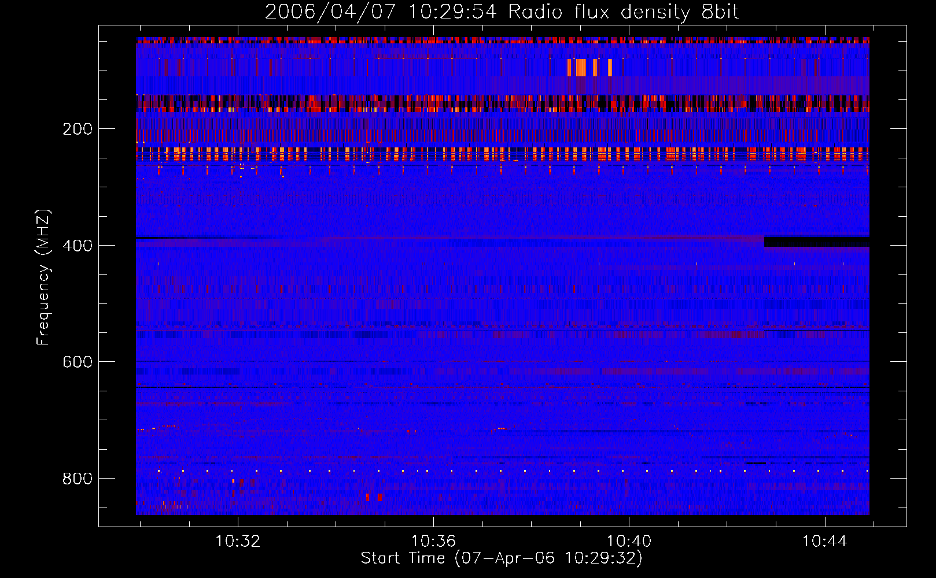
Task: Click the 10:32 time tick label
Action: tap(238, 542)
